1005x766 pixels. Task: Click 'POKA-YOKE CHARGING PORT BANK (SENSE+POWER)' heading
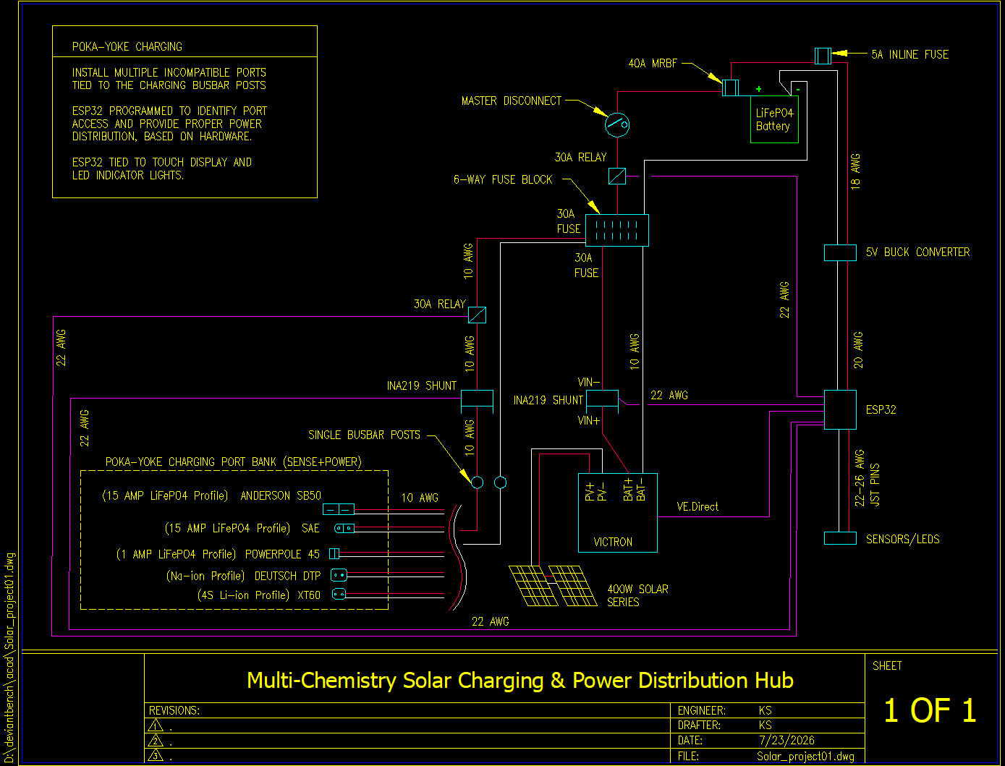[234, 461]
